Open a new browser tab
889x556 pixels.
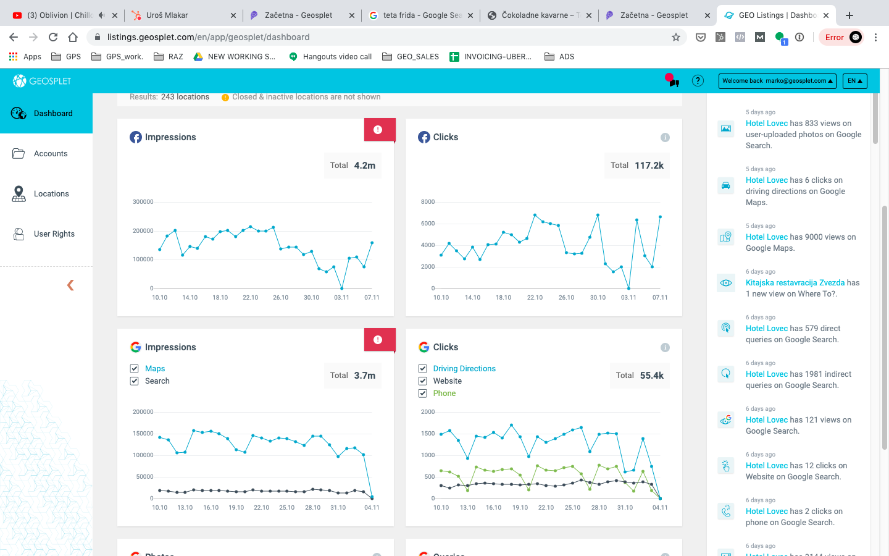tap(849, 15)
